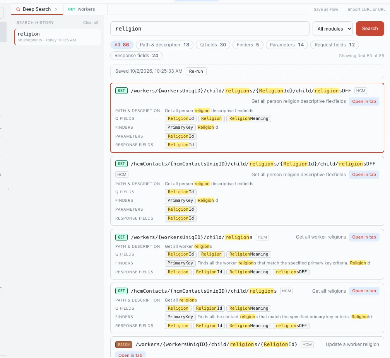This screenshot has width=390, height=358.
Task: Click religionsDFF response field in worker religions card
Action: pyautogui.click(x=291, y=272)
